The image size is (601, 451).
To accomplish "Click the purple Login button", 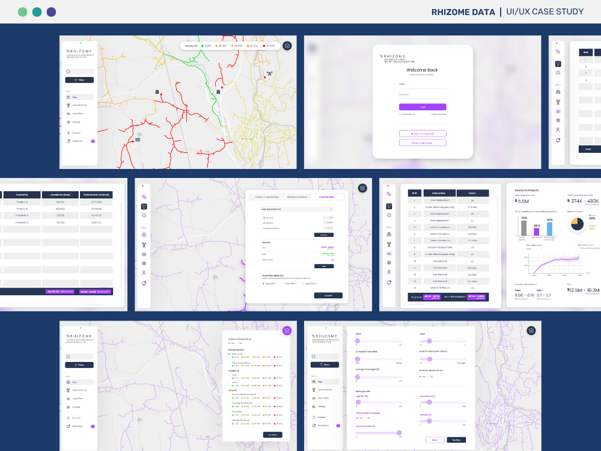I will 423,107.
